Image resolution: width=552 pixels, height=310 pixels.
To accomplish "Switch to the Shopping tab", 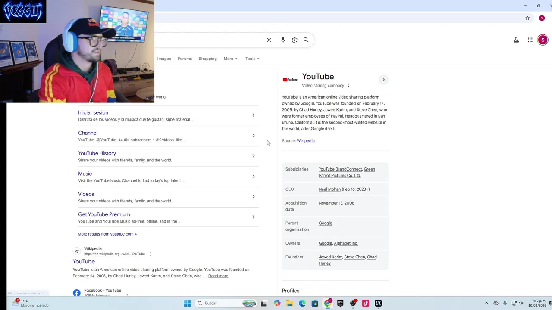I will [207, 59].
